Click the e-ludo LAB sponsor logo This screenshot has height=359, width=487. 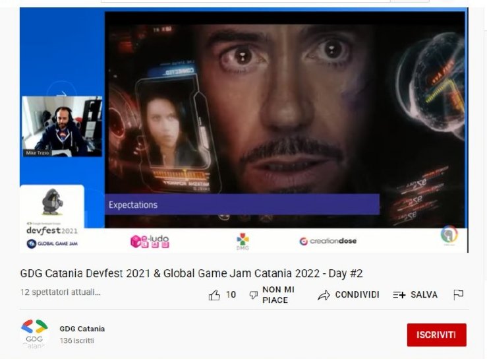point(150,242)
